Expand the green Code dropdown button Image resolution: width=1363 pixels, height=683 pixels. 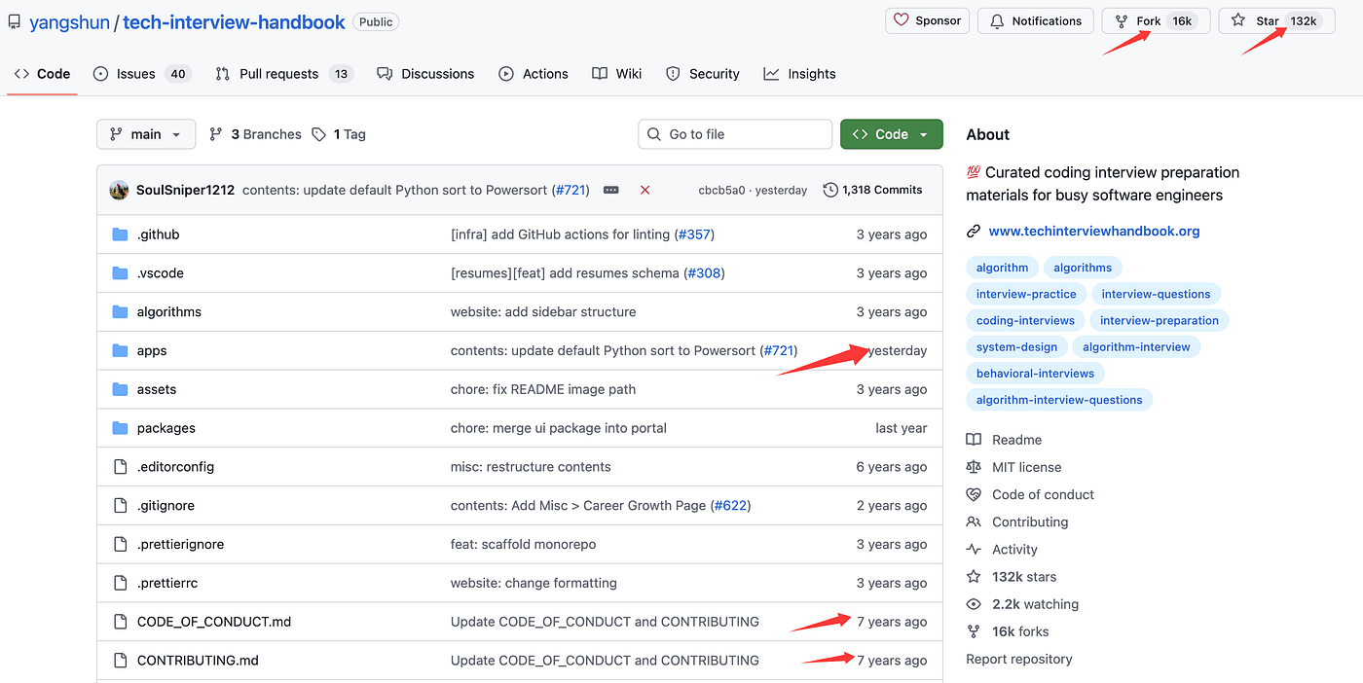click(x=891, y=134)
